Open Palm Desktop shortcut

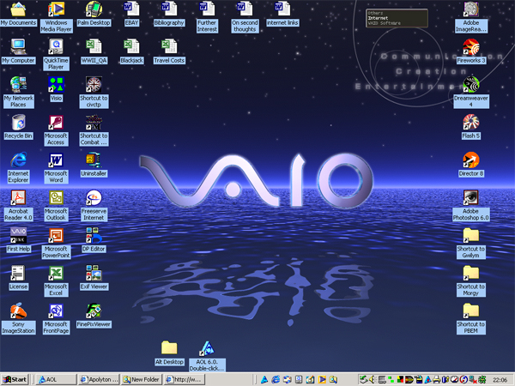click(94, 9)
